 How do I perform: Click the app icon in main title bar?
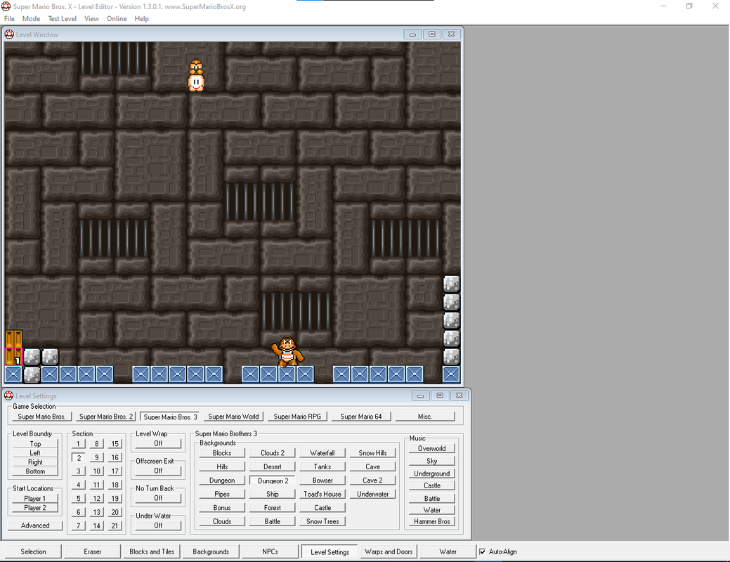pyautogui.click(x=6, y=6)
